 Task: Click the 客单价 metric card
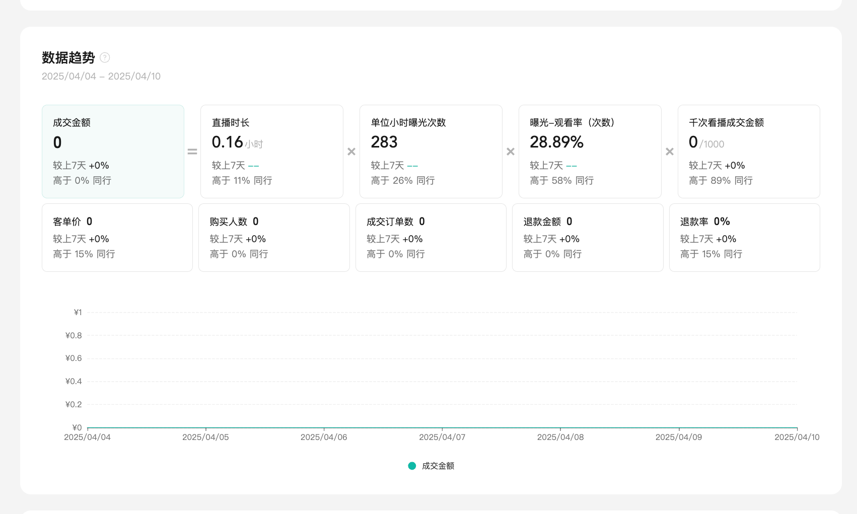[x=117, y=237]
